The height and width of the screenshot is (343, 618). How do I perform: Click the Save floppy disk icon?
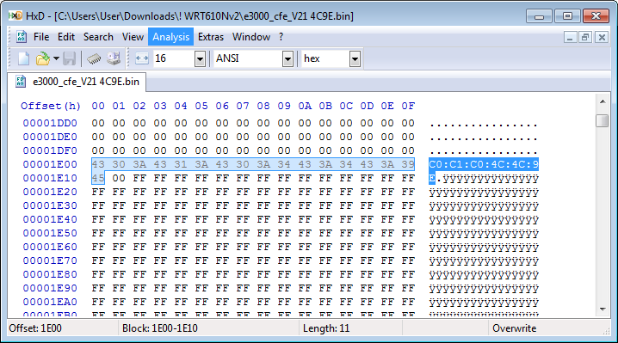click(70, 58)
